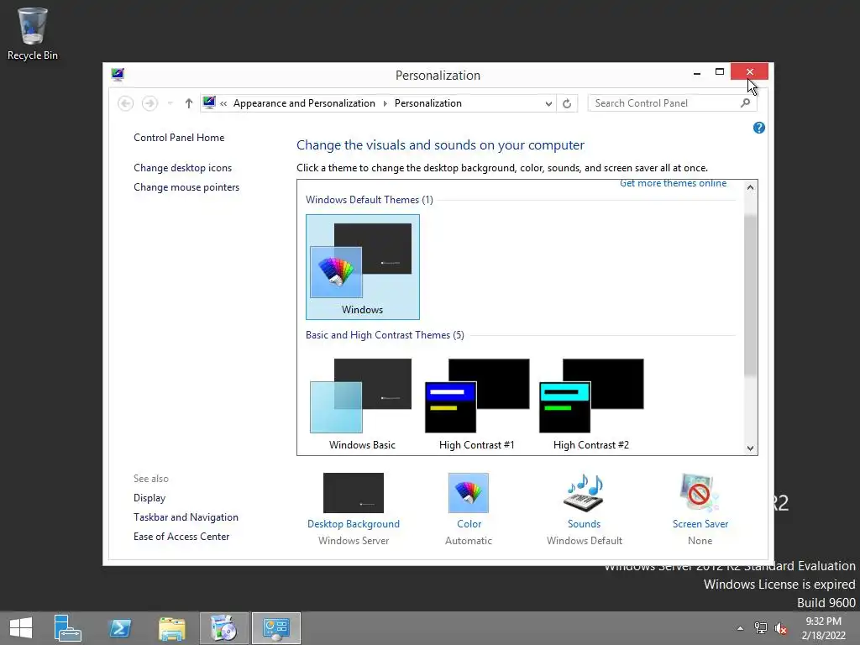The image size is (860, 645).
Task: Open Taskbar and Navigation link
Action: (186, 517)
